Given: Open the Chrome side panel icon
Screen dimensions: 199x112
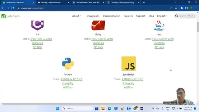Looking at the screenshot, I should [186, 8].
